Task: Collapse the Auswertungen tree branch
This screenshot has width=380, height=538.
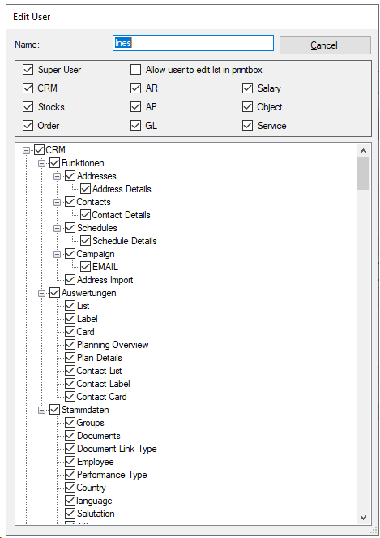Action: point(41,294)
